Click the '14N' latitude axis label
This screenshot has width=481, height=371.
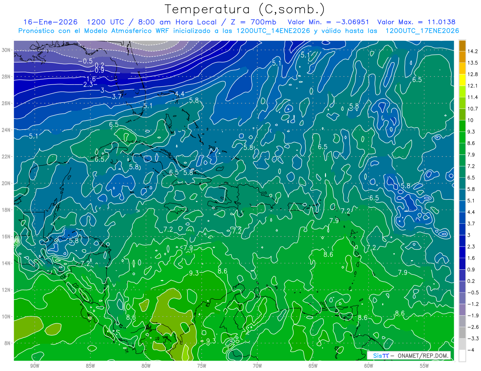pyautogui.click(x=6, y=263)
